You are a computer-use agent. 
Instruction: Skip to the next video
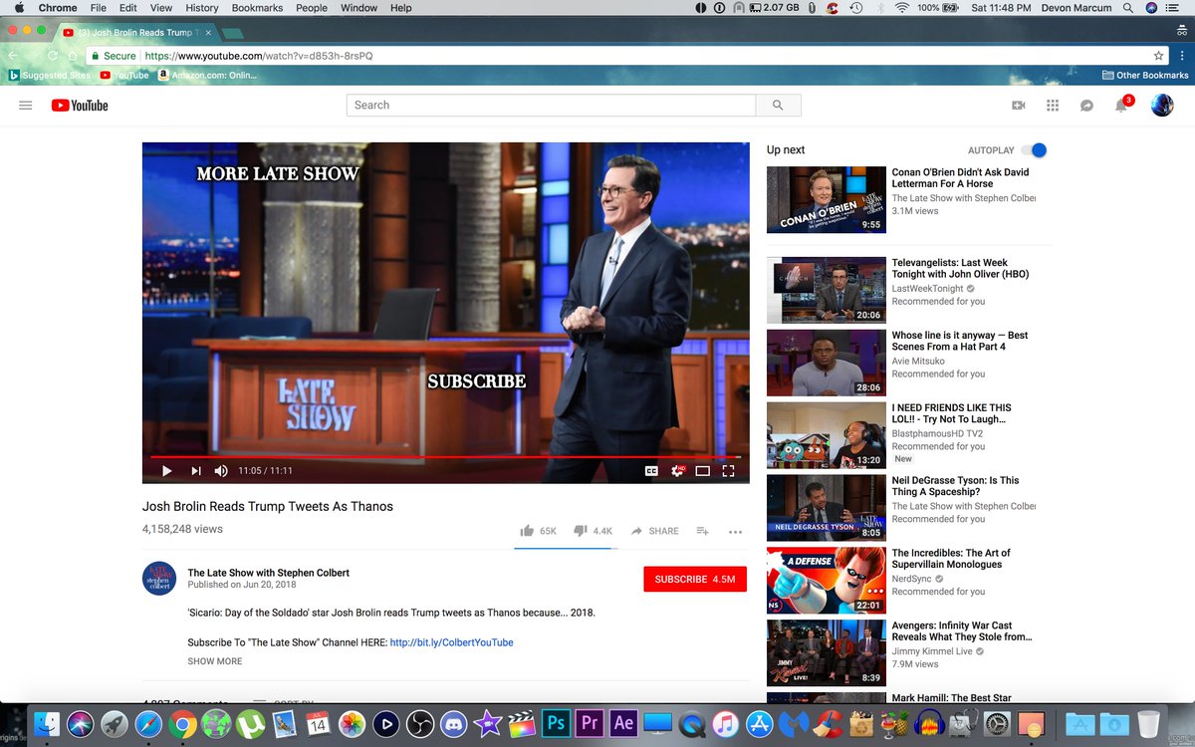pos(196,471)
